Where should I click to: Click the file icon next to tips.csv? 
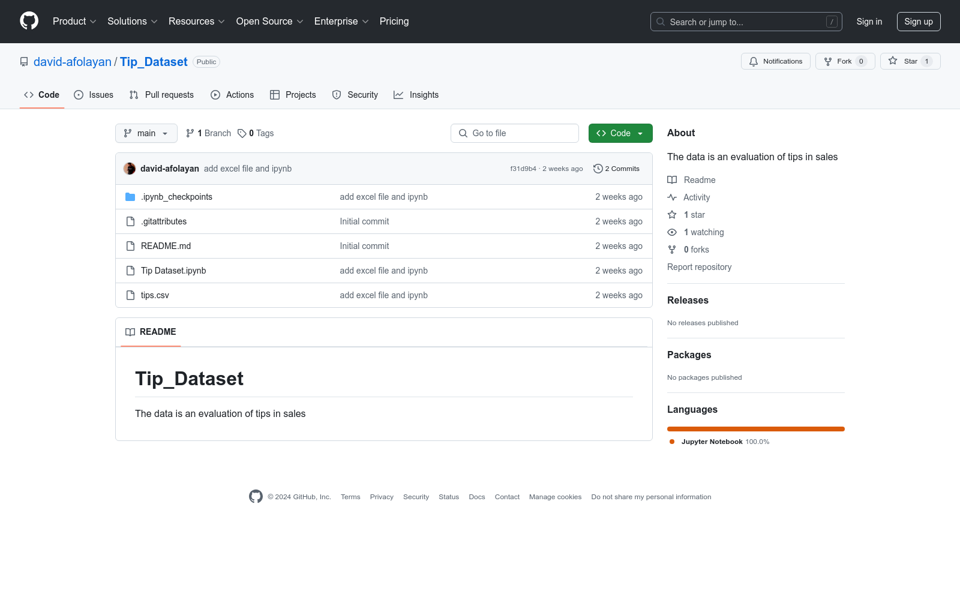pos(130,295)
